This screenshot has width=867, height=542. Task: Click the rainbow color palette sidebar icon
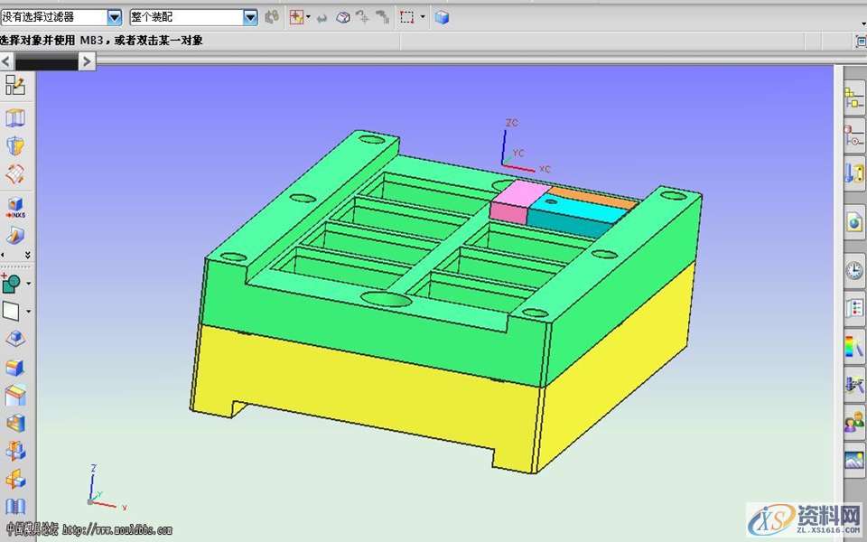(853, 345)
